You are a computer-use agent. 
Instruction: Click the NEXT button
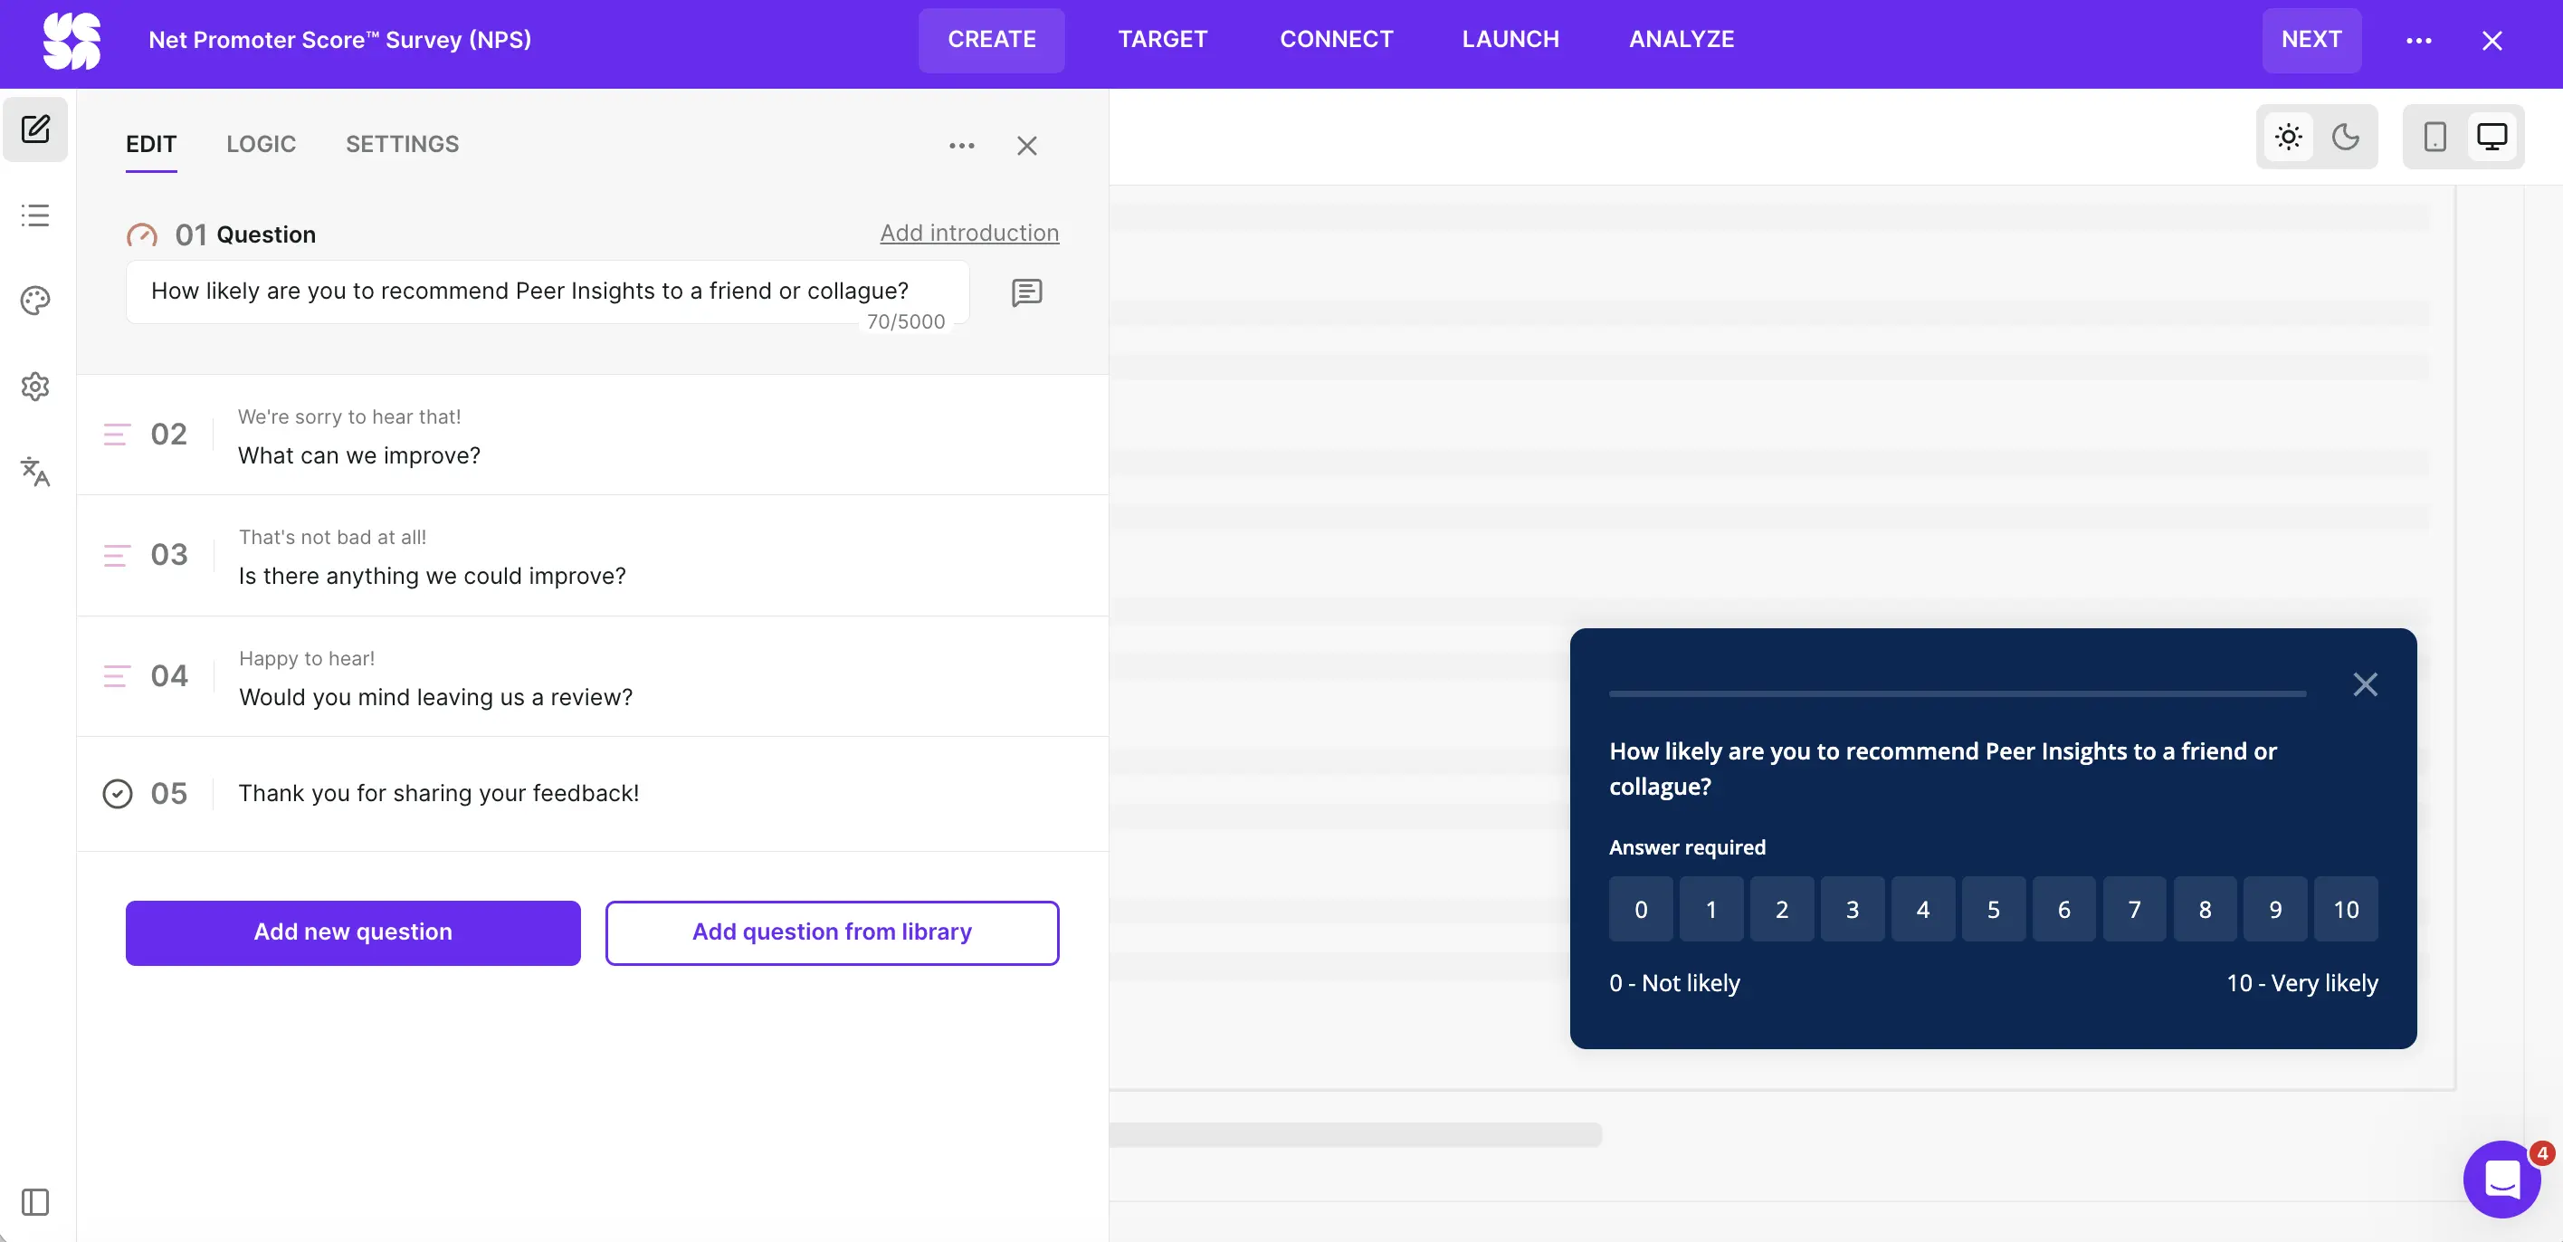(2311, 40)
